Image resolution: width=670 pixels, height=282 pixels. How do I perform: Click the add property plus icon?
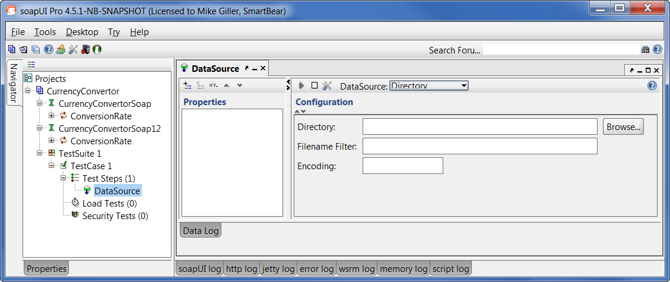coord(187,85)
